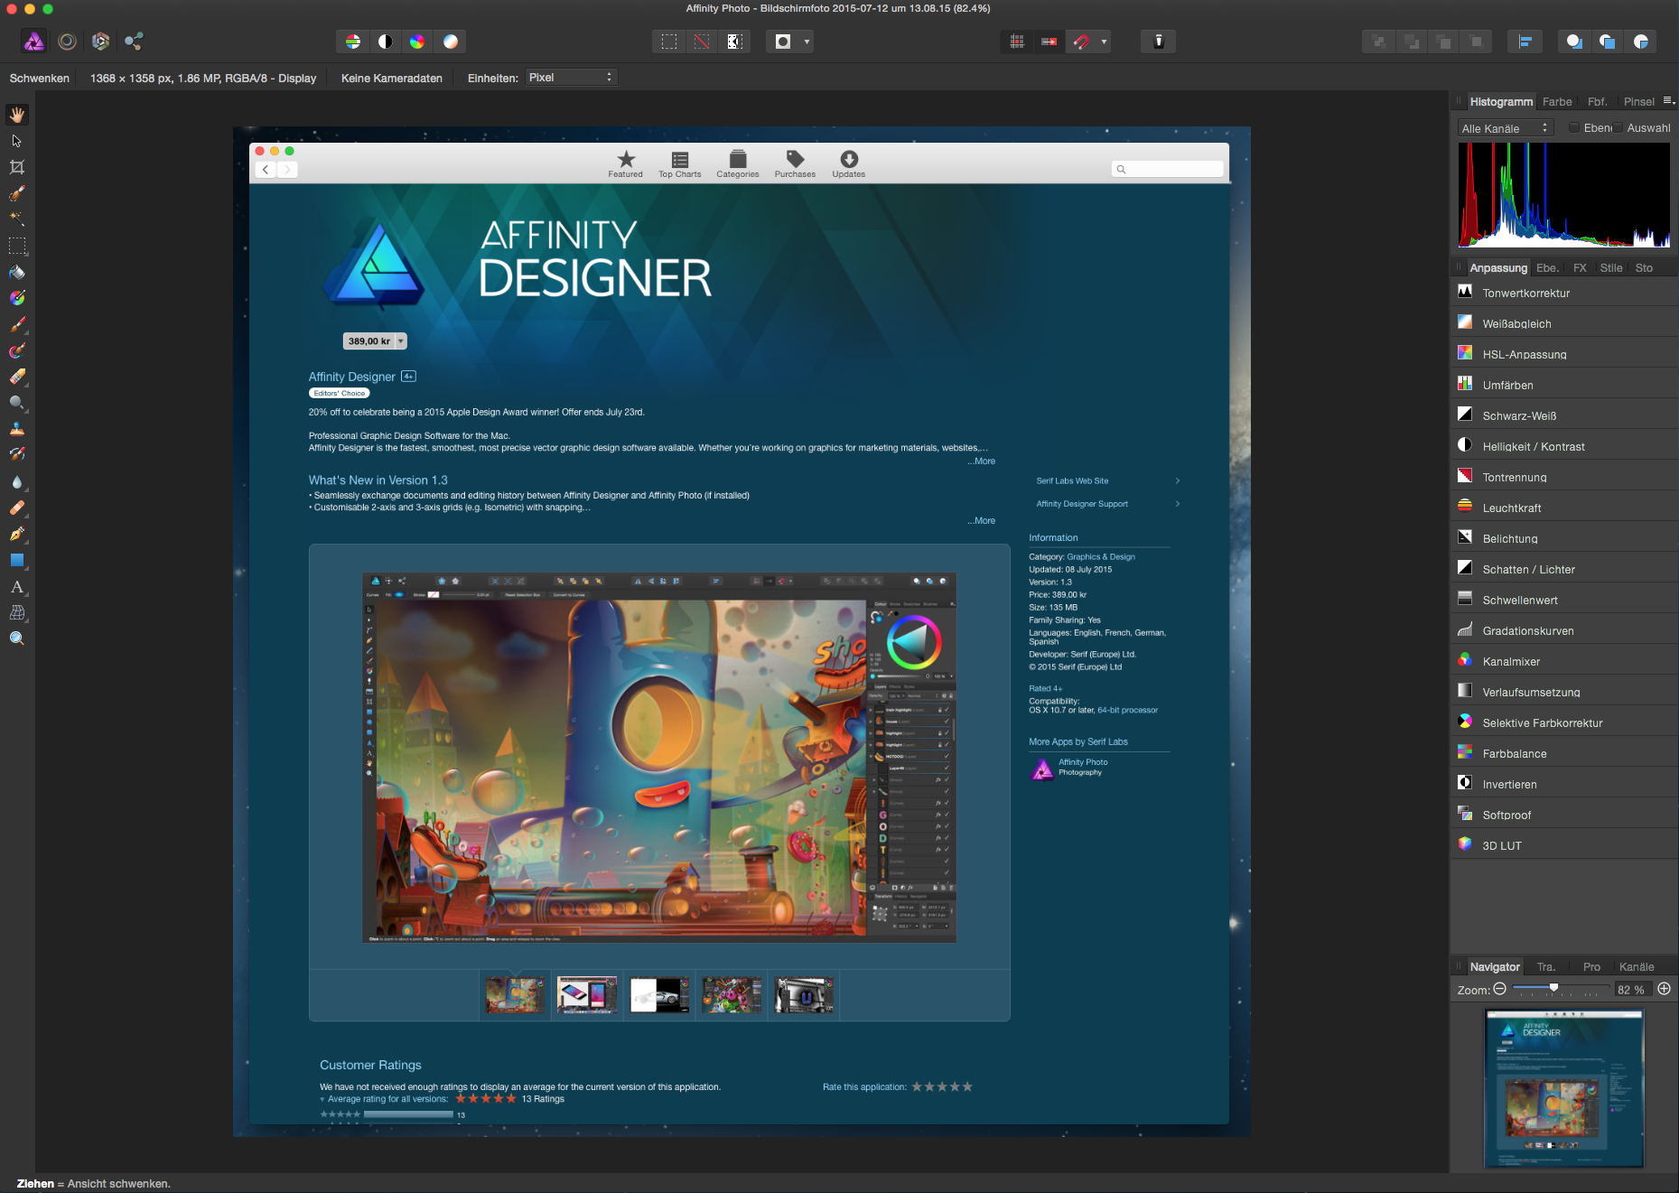Select the Paint Brush tool
This screenshot has height=1193, width=1679.
point(17,324)
